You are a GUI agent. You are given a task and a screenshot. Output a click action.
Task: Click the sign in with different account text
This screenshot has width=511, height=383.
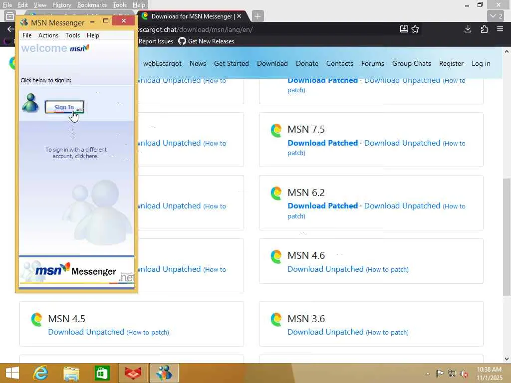pos(76,153)
